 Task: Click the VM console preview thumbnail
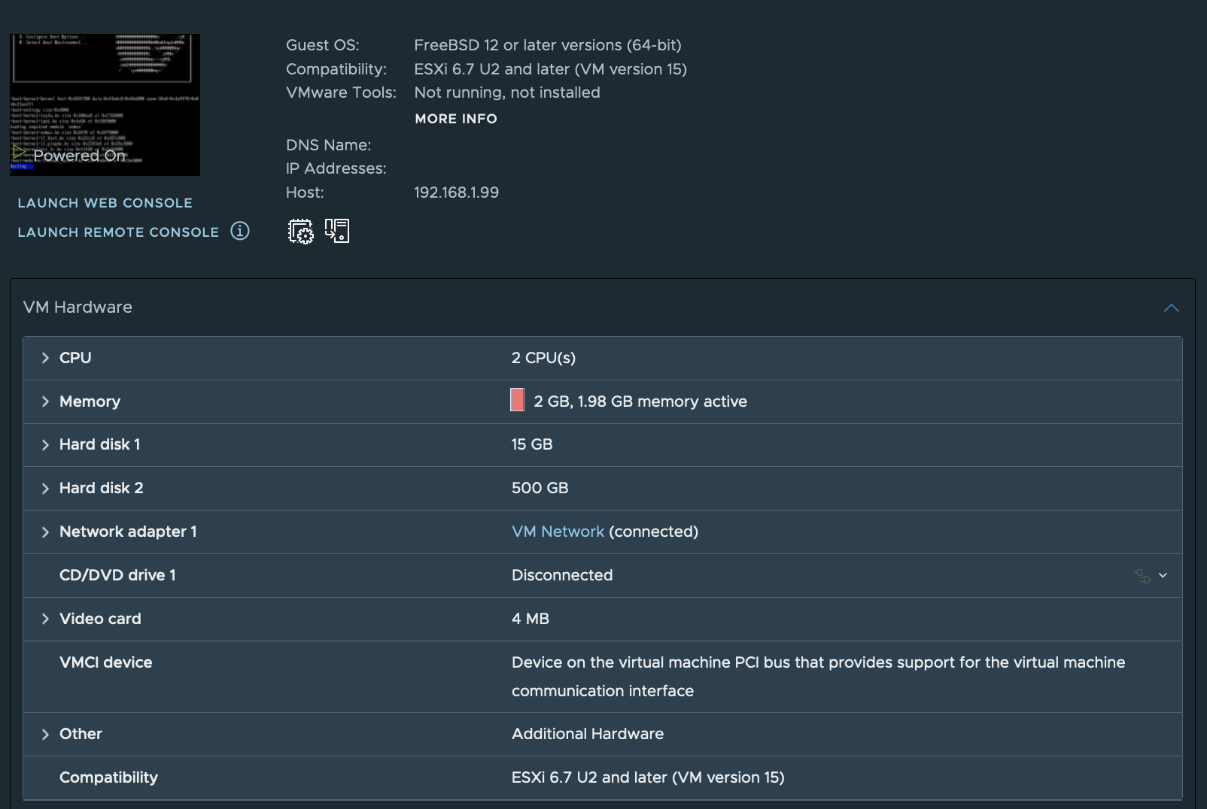point(105,105)
